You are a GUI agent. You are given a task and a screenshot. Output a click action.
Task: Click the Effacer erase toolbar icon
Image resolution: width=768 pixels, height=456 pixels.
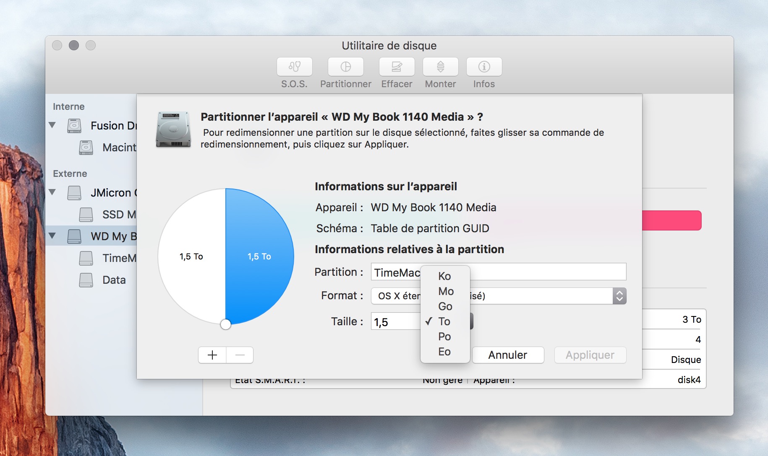[397, 67]
